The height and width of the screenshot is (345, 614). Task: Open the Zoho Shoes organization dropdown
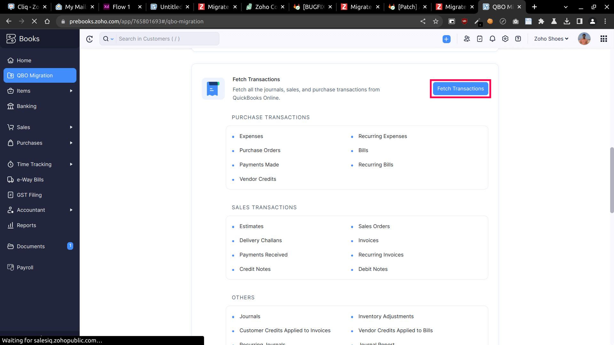point(551,39)
